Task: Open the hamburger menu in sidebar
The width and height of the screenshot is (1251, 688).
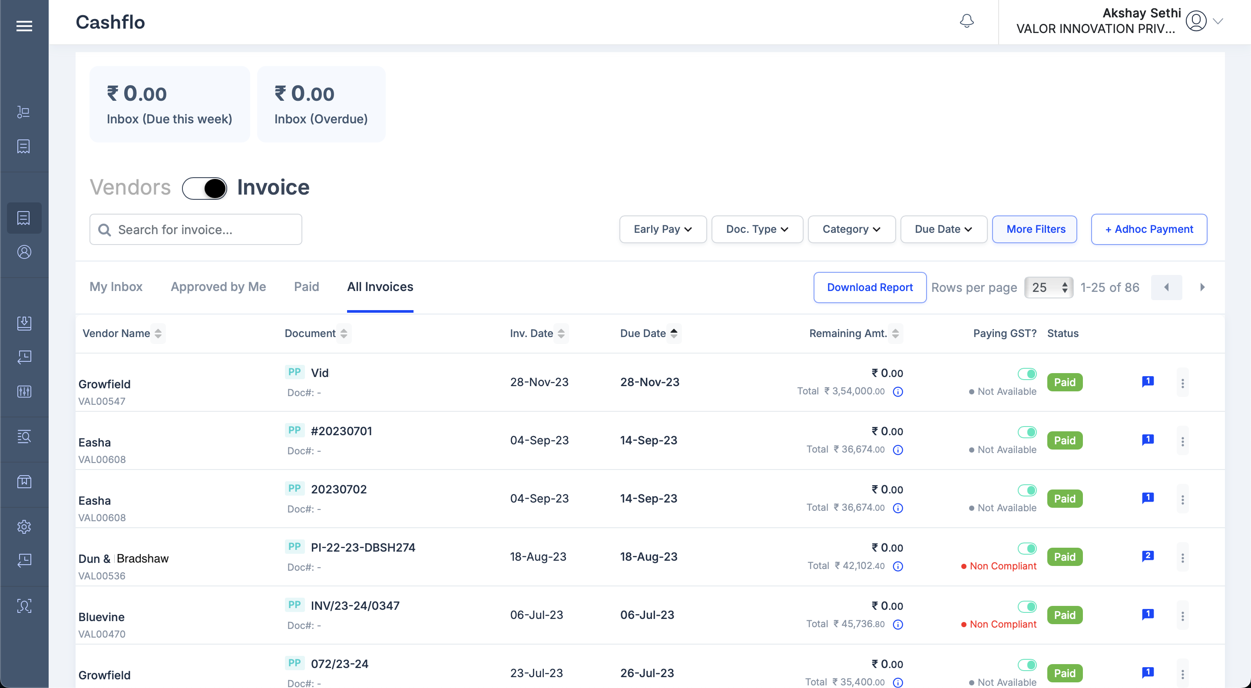Action: [x=24, y=26]
